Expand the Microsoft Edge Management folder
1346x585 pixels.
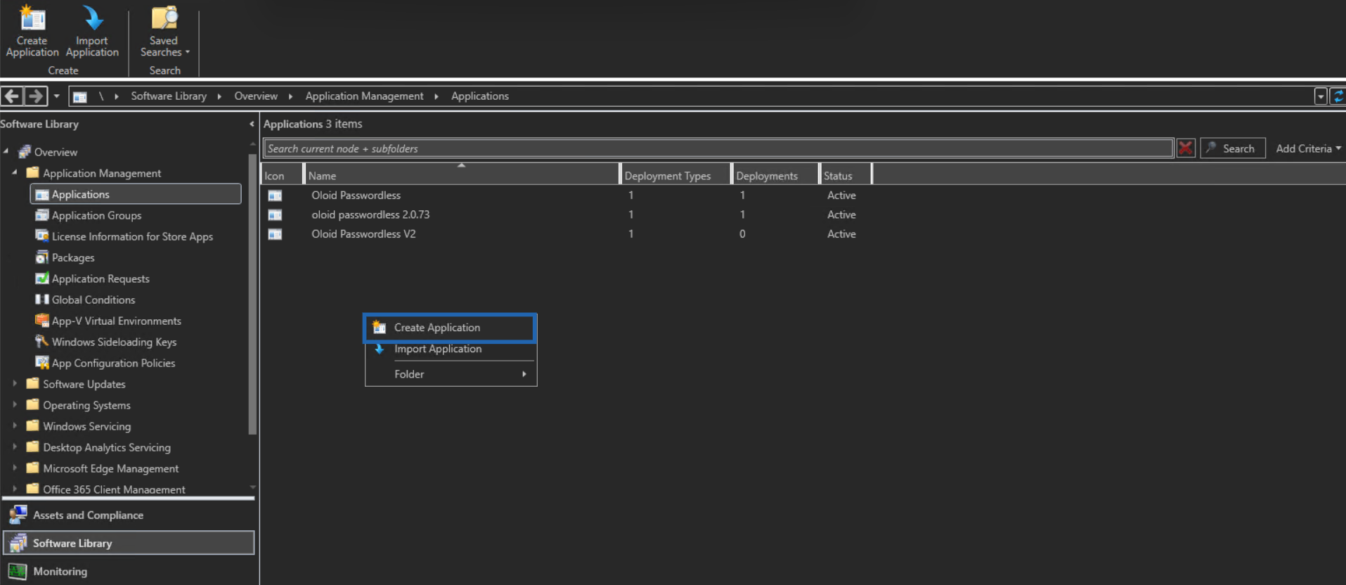tap(15, 468)
